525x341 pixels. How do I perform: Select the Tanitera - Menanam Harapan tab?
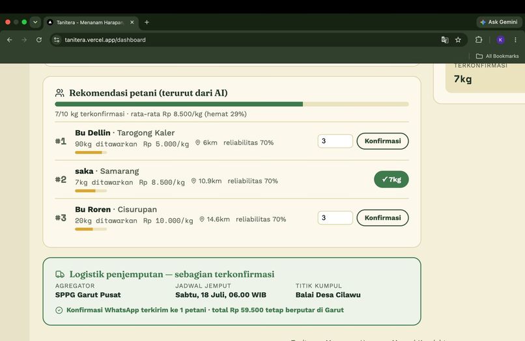coord(91,22)
